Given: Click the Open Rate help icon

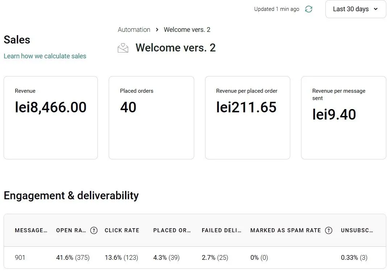Looking at the screenshot, I should pos(94,230).
